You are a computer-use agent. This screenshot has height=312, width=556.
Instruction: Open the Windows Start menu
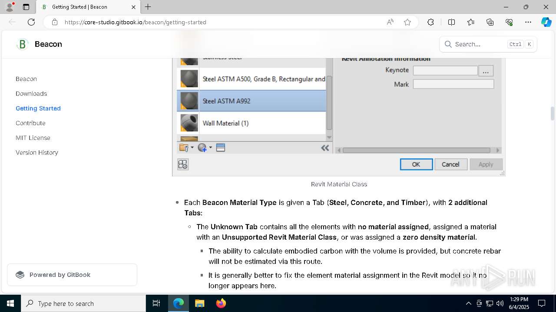pyautogui.click(x=10, y=303)
